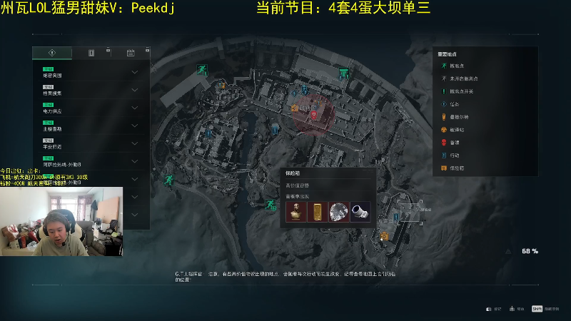Image resolution: width=571 pixels, height=321 pixels.
Task: Expand the first task row 绝密突围
Action: coord(91,72)
